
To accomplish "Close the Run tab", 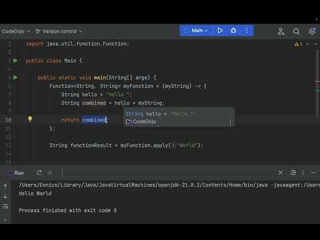I will pos(281,173).
